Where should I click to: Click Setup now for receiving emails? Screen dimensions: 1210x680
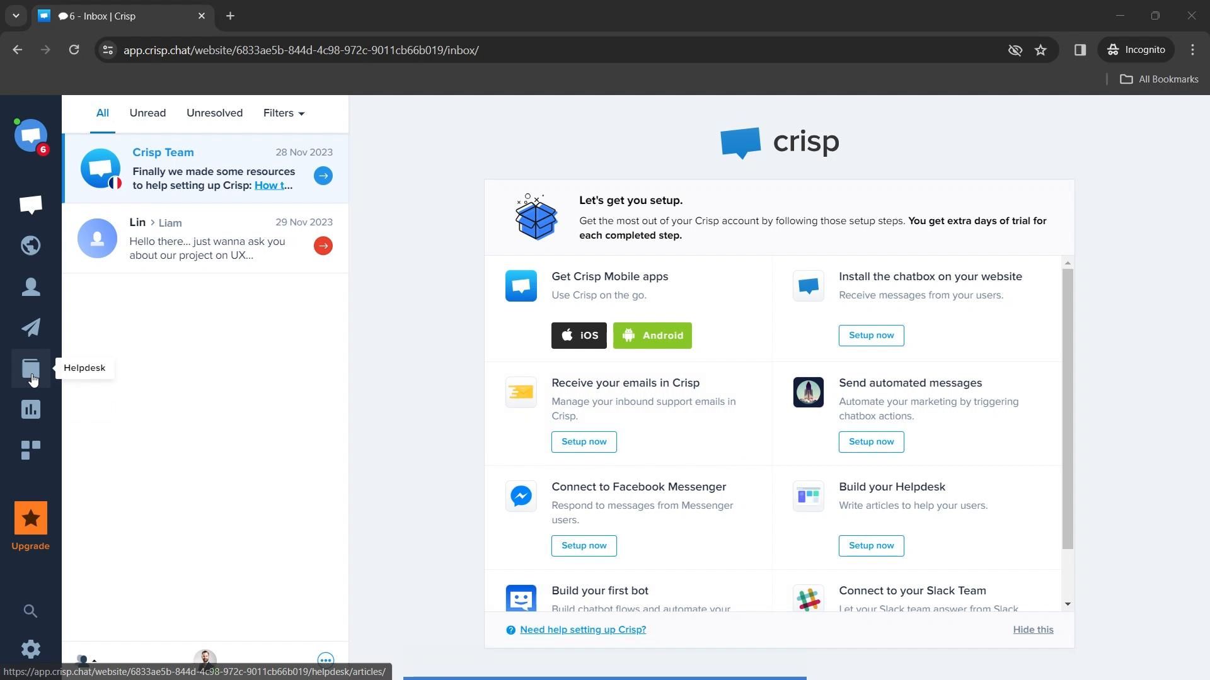[x=584, y=442]
